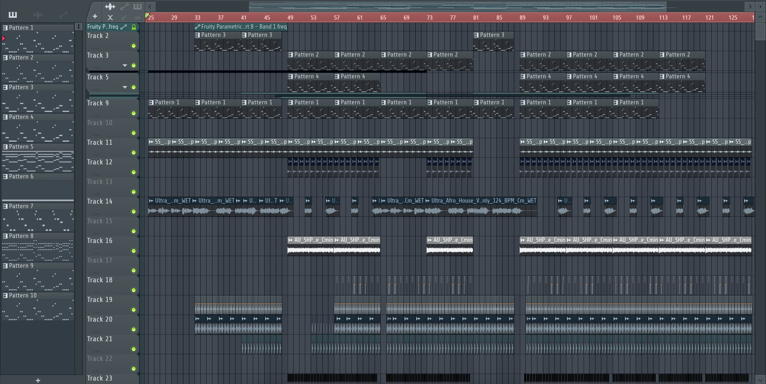
Task: Mute Track 9 using its green LED
Action: [134, 113]
